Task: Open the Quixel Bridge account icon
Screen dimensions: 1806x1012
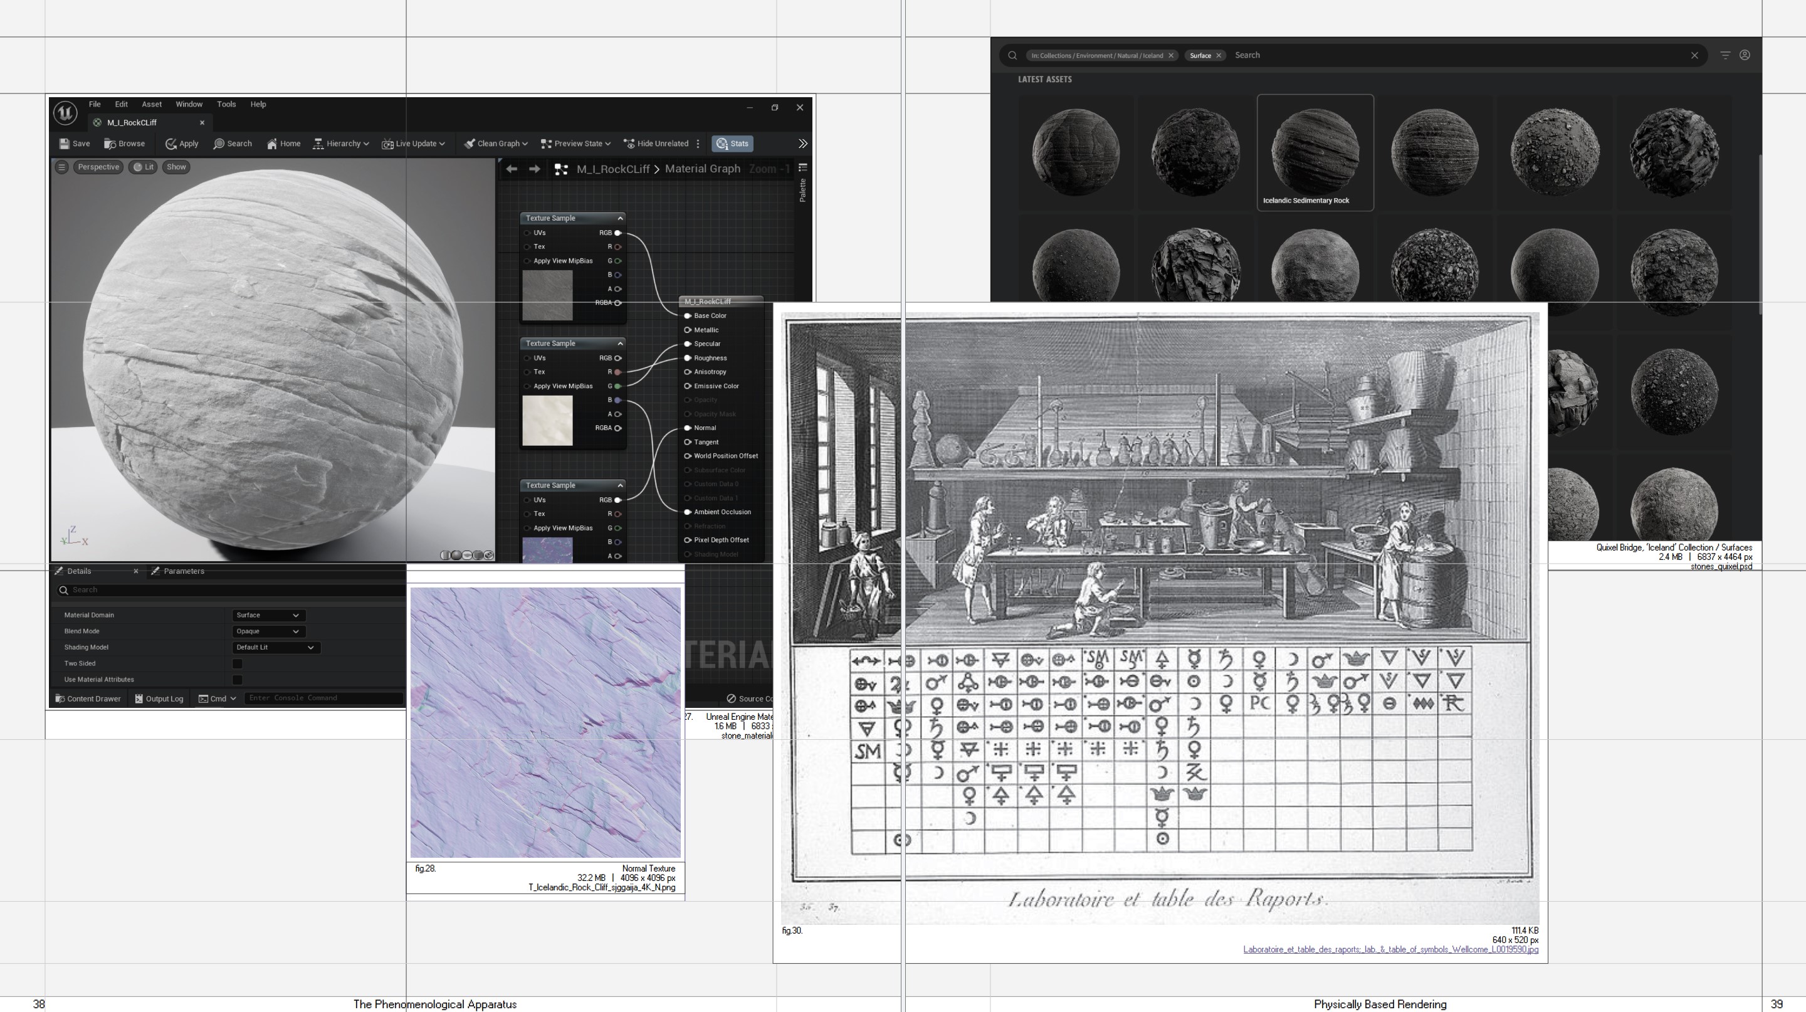Action: click(1745, 55)
